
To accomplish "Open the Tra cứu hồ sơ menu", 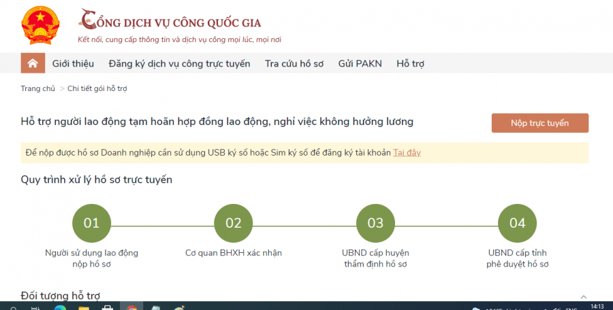I will (294, 64).
